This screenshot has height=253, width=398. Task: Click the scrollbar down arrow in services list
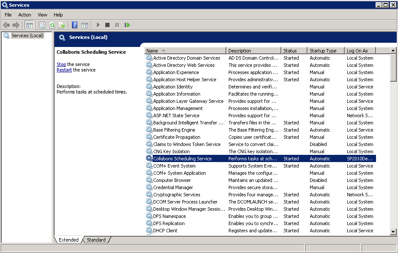[393, 231]
